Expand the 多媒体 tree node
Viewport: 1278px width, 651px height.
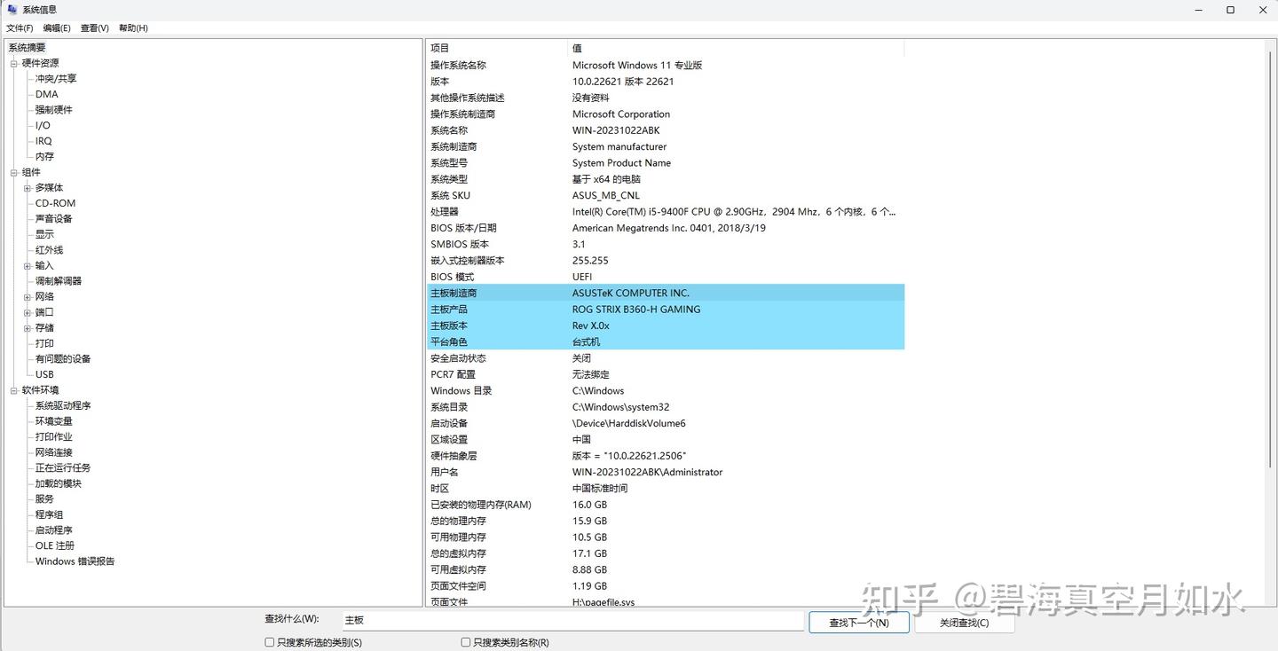26,187
